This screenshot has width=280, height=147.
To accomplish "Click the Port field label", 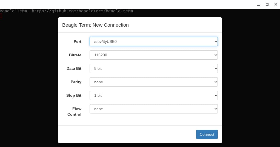I will (78, 41).
